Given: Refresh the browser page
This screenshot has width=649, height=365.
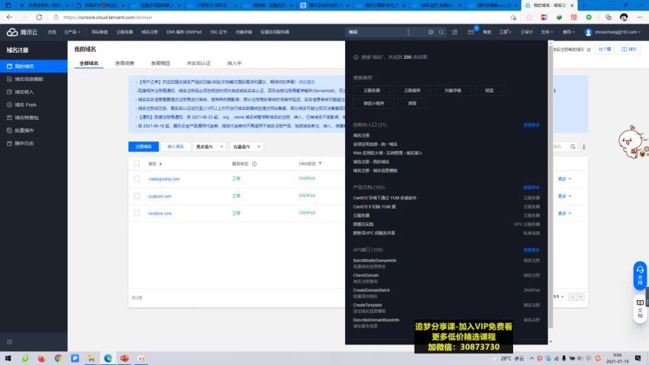Looking at the screenshot, I should 39,18.
